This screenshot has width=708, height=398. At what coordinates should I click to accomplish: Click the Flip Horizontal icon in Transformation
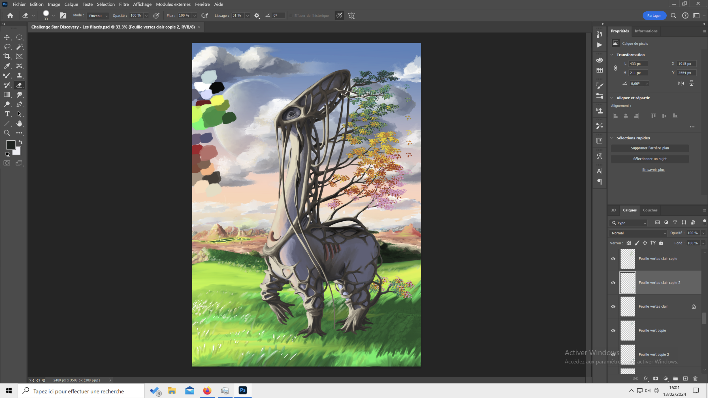coord(681,83)
